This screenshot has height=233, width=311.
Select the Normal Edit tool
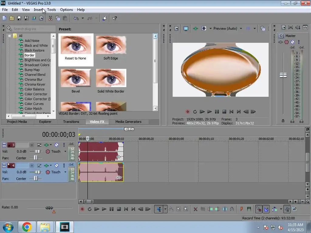[159, 209]
